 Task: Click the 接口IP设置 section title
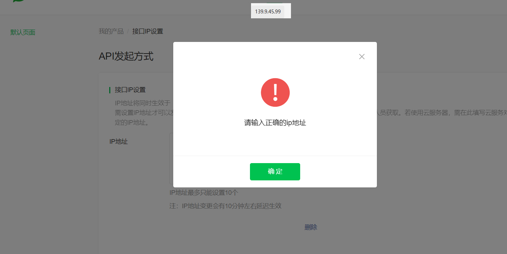pyautogui.click(x=130, y=90)
